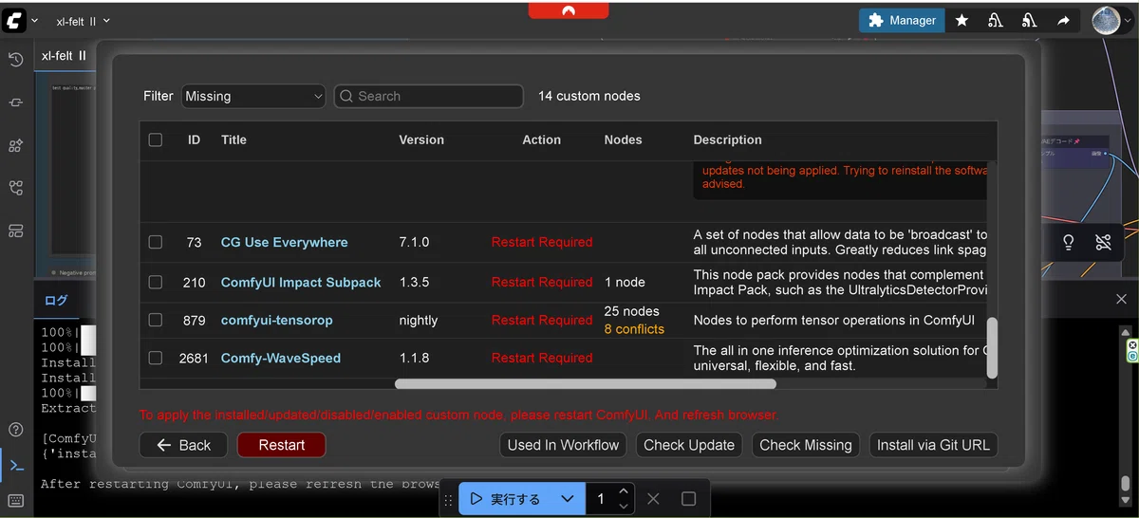Click version 1.1.8 of Comfy-WaveSpeed
The width and height of the screenshot is (1139, 518).
(414, 358)
